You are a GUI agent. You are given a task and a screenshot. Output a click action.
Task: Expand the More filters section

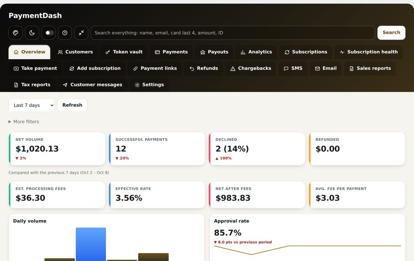tap(24, 122)
